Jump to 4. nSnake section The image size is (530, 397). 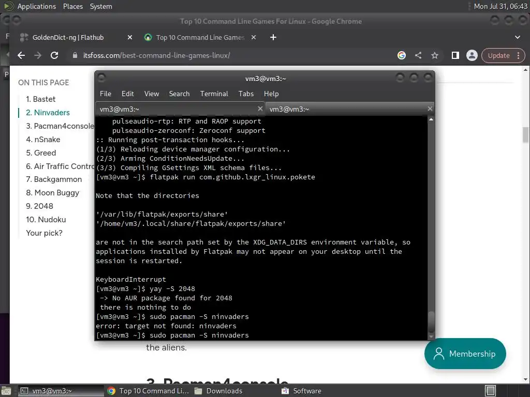click(43, 140)
